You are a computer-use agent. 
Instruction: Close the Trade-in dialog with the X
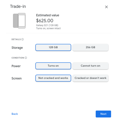[x=106, y=7]
